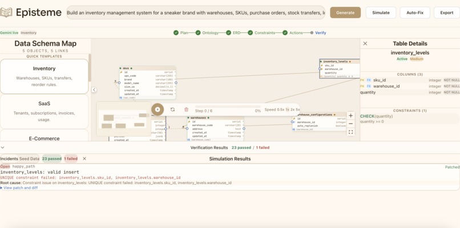The width and height of the screenshot is (460, 228).
Task: Click the Simulate button
Action: pyautogui.click(x=381, y=13)
